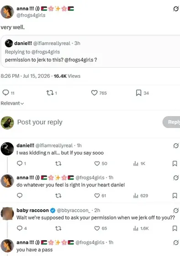Click the Grok icon on the main post
The height and width of the screenshot is (256, 180).
point(176,9)
